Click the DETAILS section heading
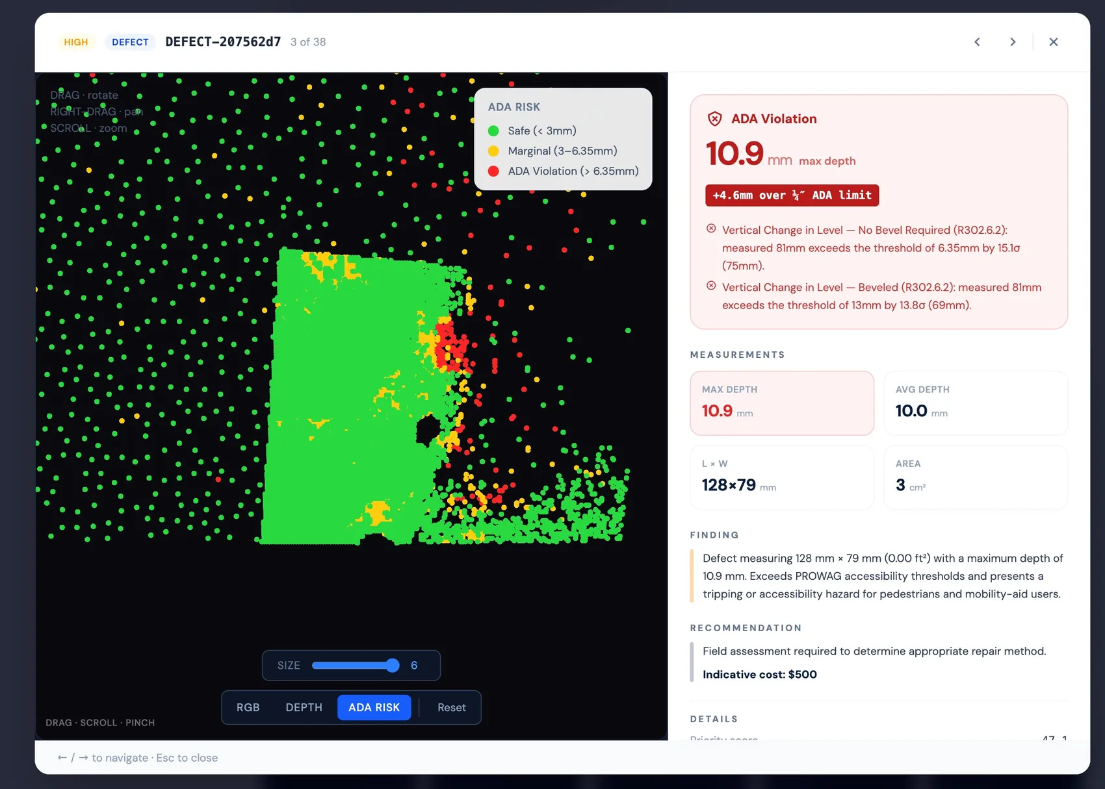 click(x=714, y=719)
